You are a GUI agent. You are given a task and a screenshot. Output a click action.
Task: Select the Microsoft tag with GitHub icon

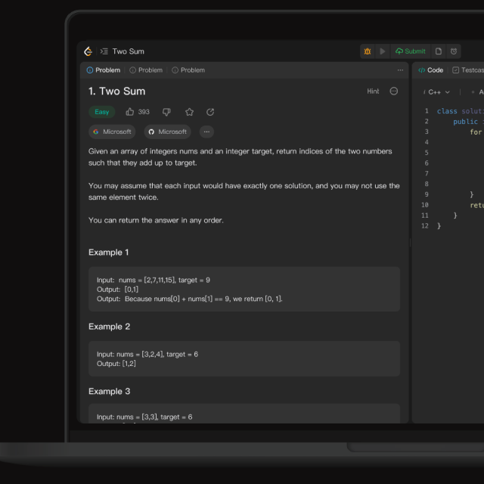pyautogui.click(x=166, y=132)
